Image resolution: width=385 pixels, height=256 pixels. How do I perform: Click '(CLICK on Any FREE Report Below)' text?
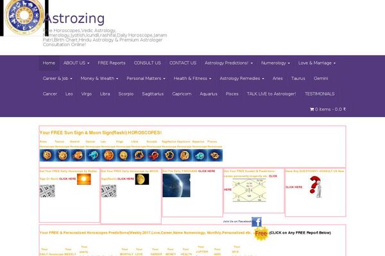[300, 233]
